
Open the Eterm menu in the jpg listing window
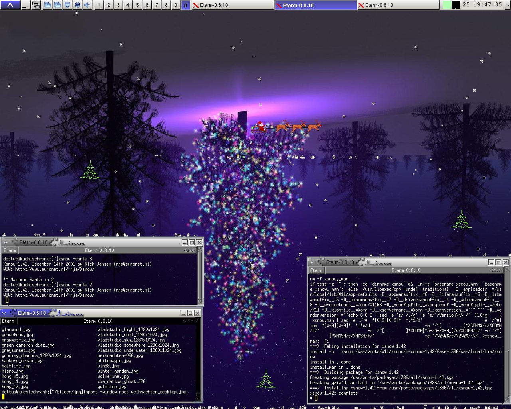8,321
